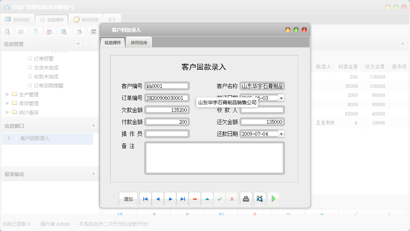Collapse the 信息管理 panel with the chevron
Image resolution: width=410 pixels, height=231 pixels.
tap(78, 44)
